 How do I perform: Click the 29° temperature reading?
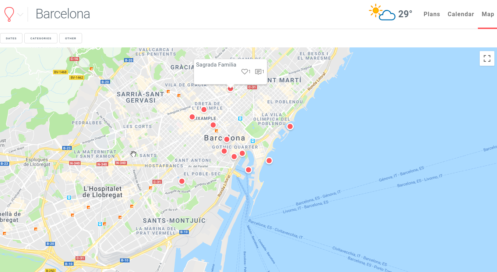(x=405, y=14)
